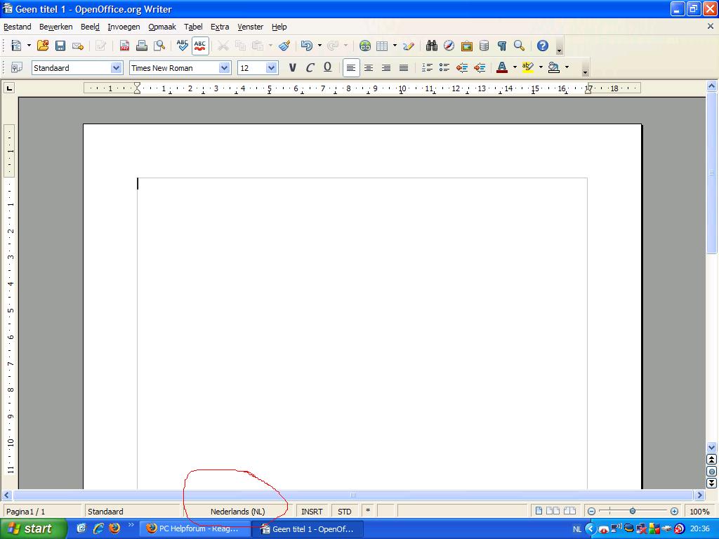This screenshot has height=539, width=719.
Task: Open the Page preview icon
Action: [159, 46]
